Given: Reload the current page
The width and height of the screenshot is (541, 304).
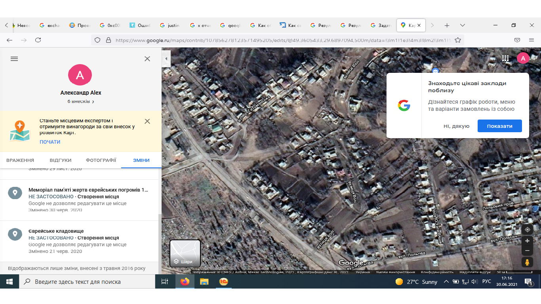Looking at the screenshot, I should pyautogui.click(x=38, y=40).
